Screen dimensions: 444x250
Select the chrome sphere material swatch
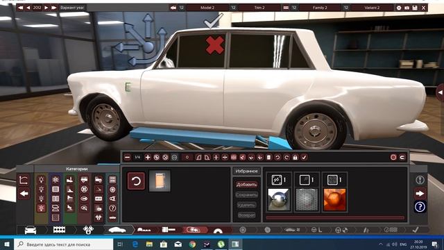point(279,199)
